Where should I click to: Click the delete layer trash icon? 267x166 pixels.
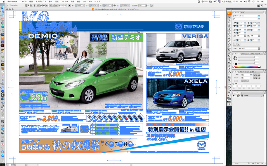coord(262,163)
